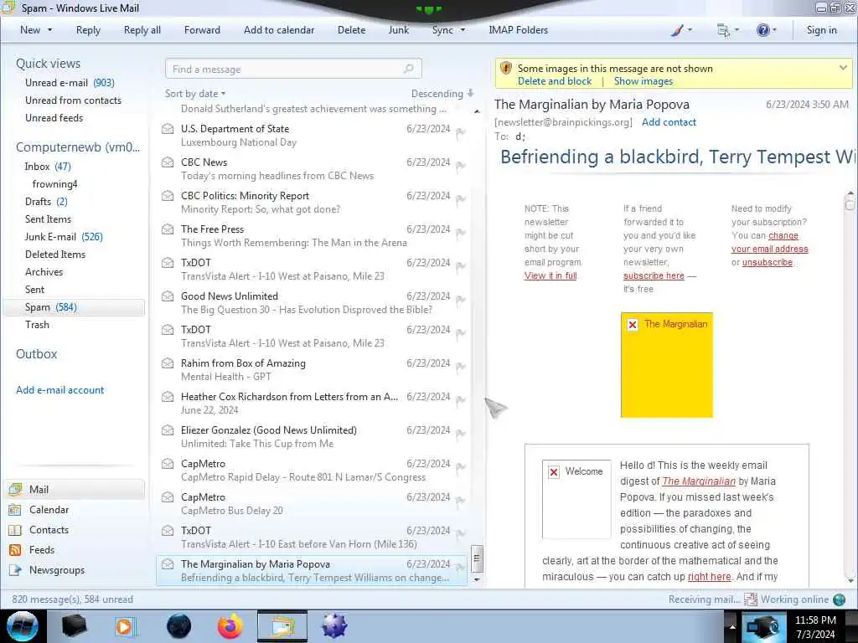
Task: Open Firefox from taskbar
Action: 230,626
